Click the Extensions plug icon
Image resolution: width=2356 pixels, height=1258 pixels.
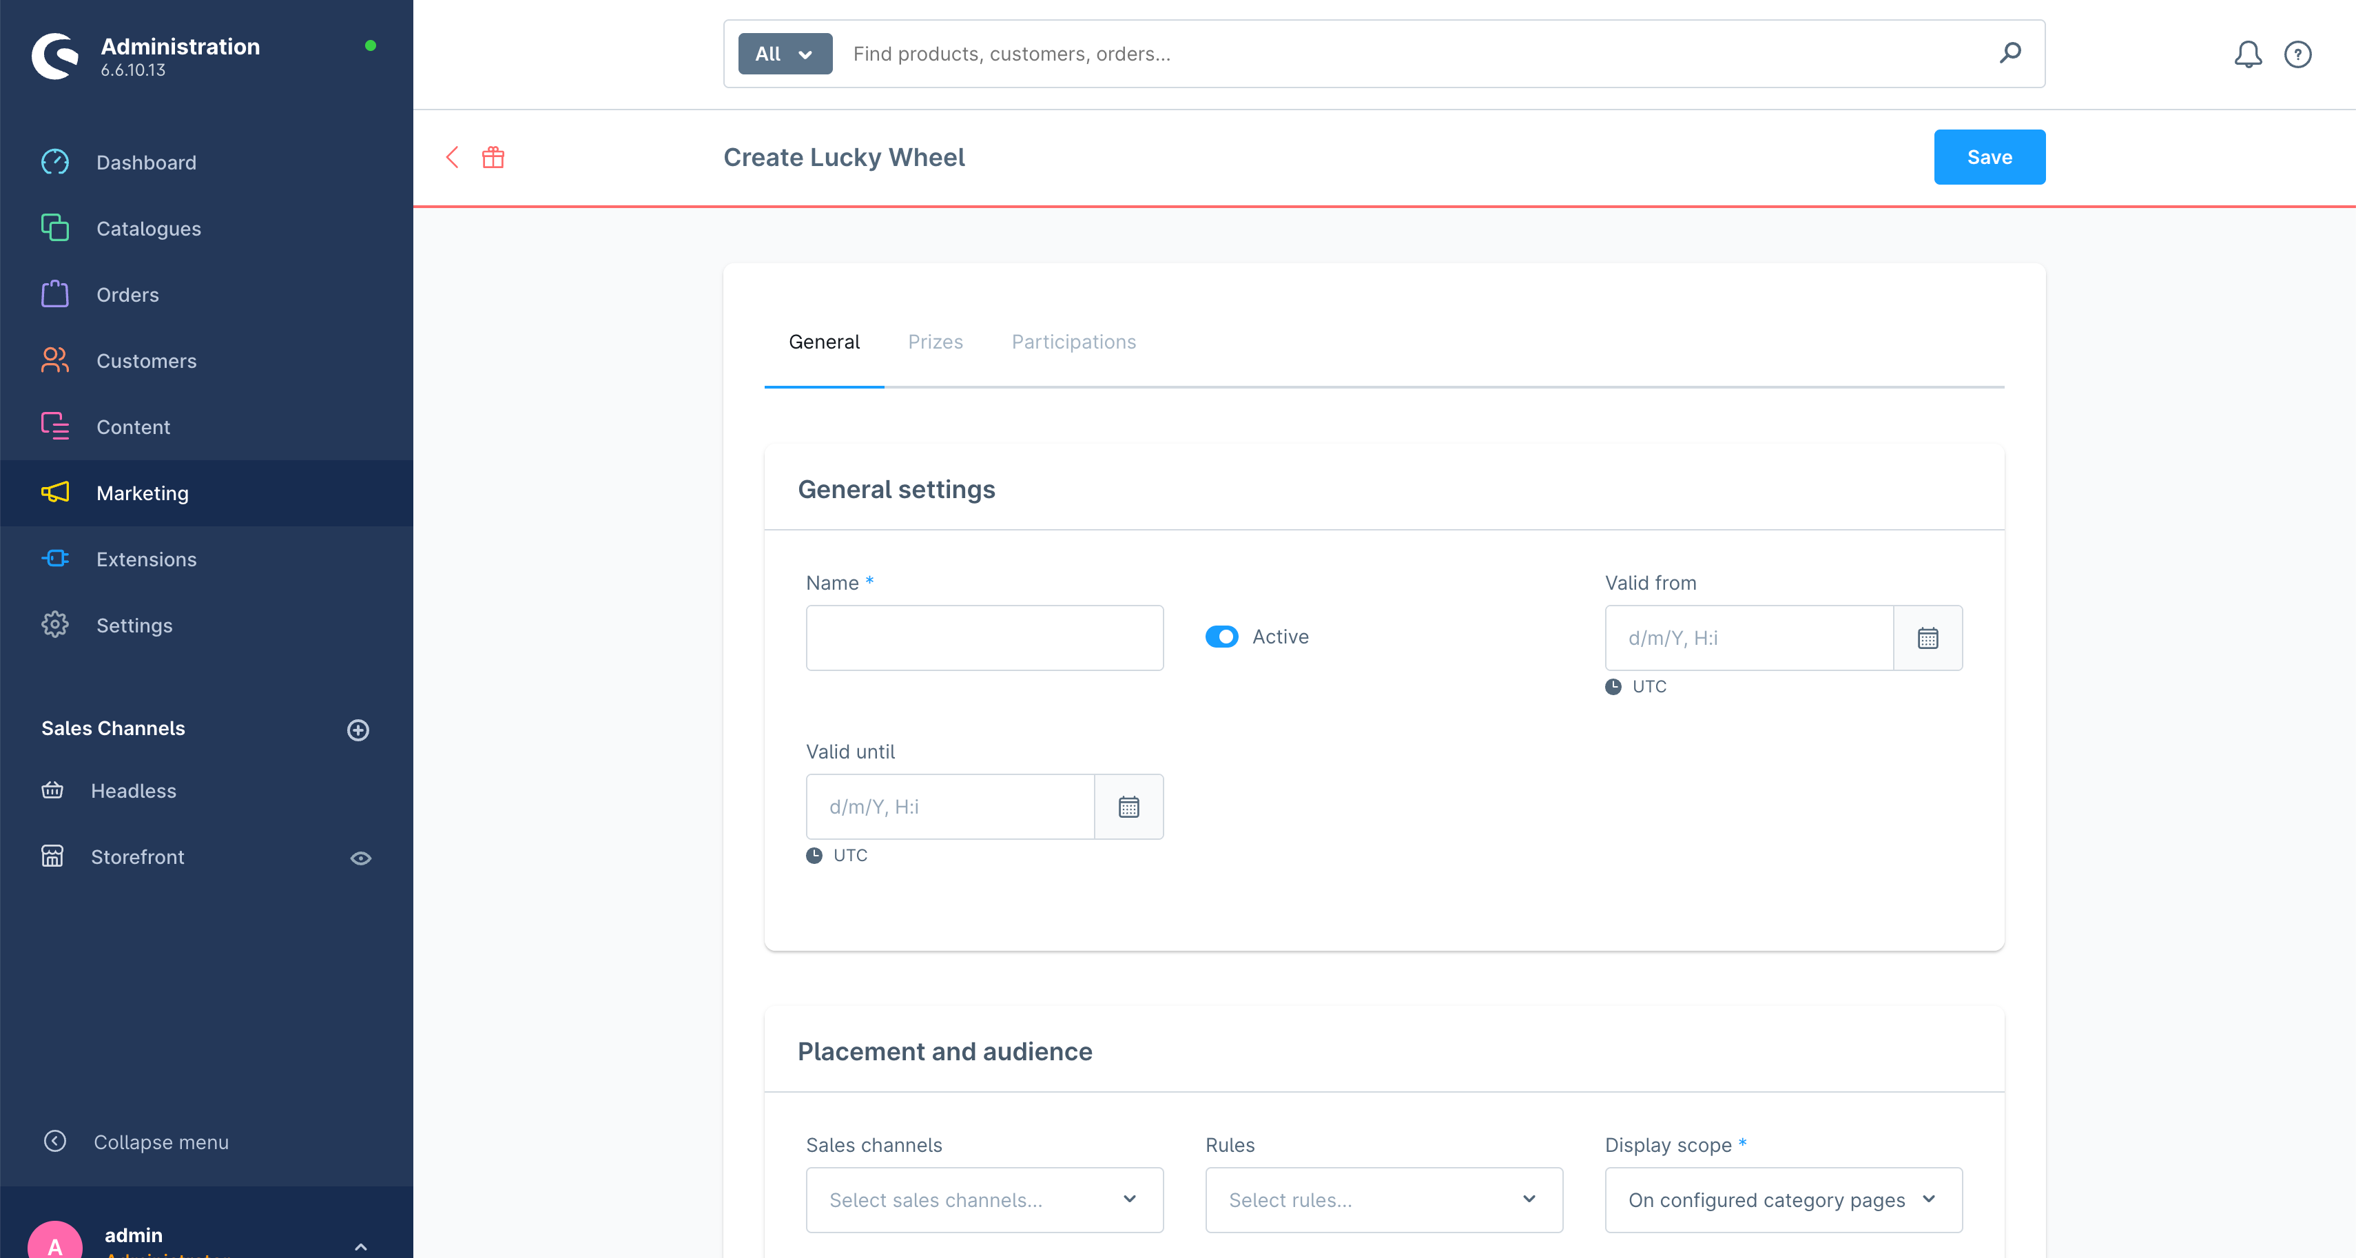click(55, 558)
